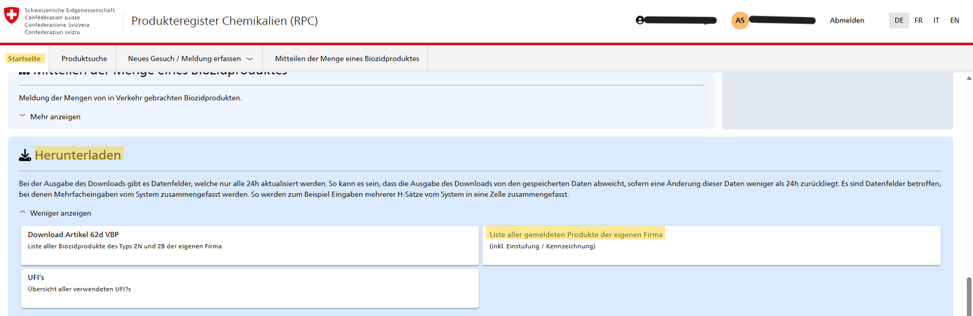Click the user profile person icon

(x=640, y=20)
